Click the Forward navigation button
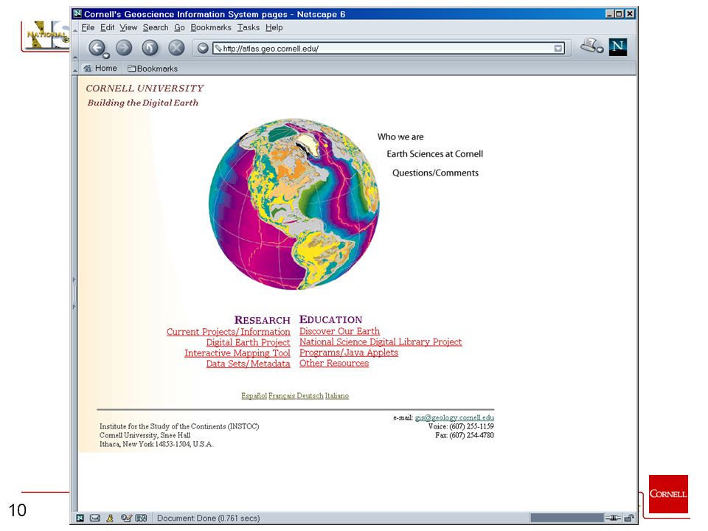Viewport: 708px width, 531px height. (x=124, y=47)
